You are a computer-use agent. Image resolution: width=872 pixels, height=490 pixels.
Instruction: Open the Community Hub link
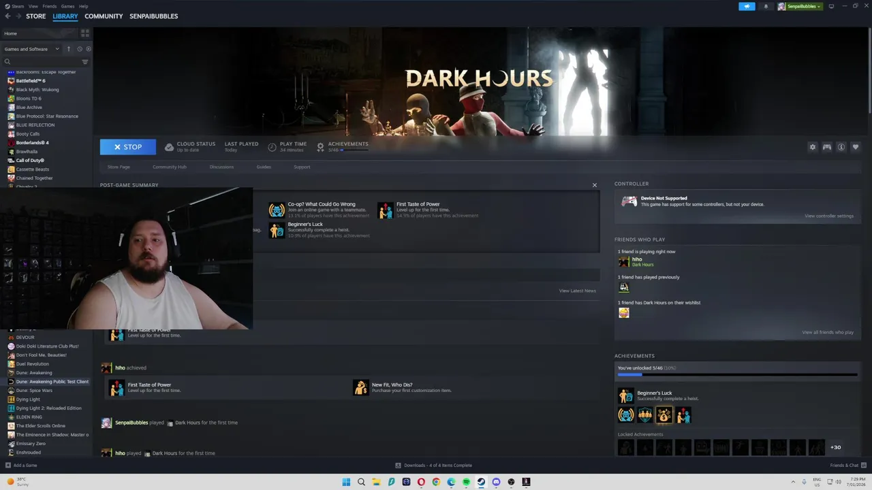pos(170,167)
